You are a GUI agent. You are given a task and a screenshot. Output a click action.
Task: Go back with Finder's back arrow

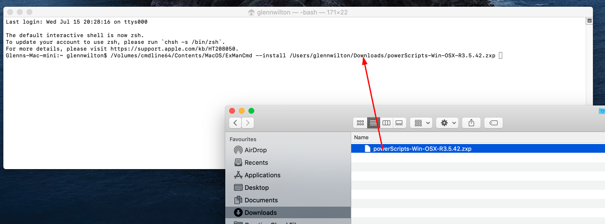tap(235, 123)
